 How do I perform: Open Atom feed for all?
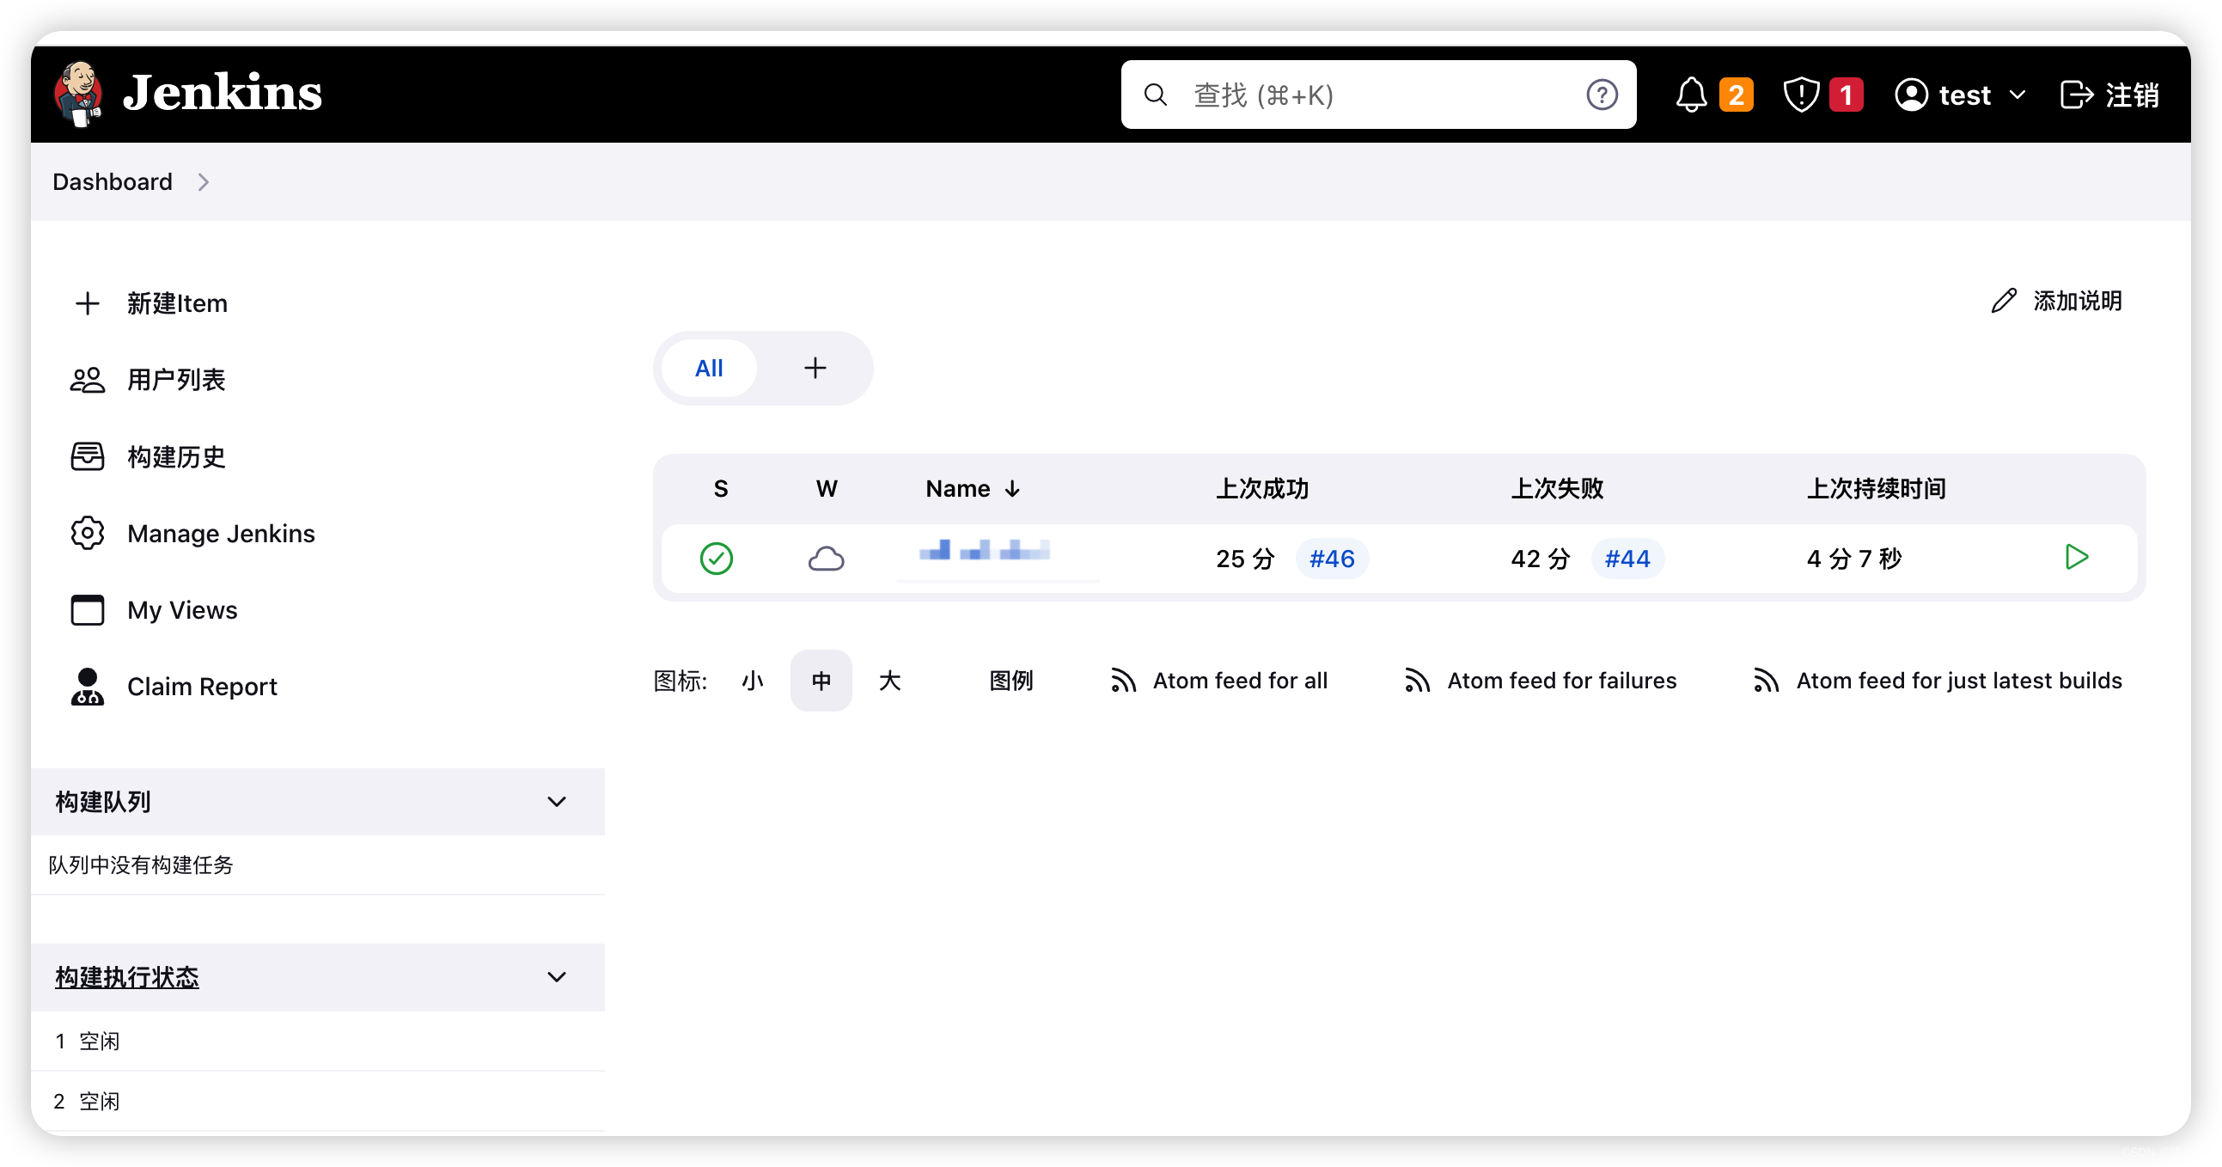(1240, 681)
